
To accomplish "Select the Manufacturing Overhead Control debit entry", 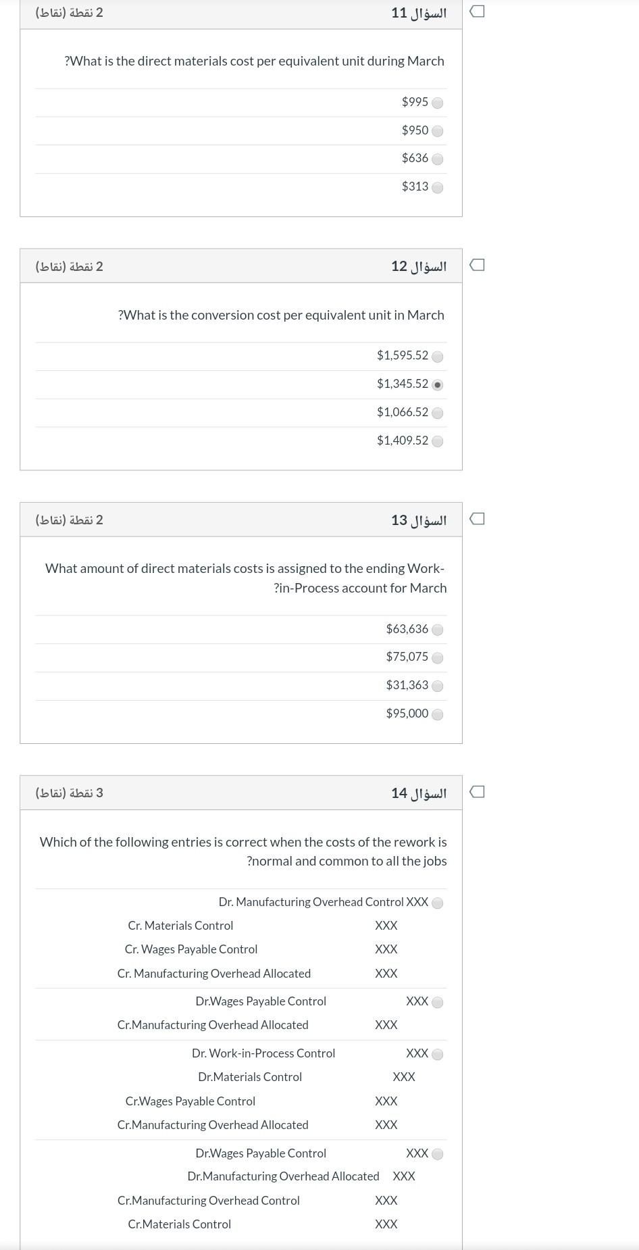I will pyautogui.click(x=438, y=902).
